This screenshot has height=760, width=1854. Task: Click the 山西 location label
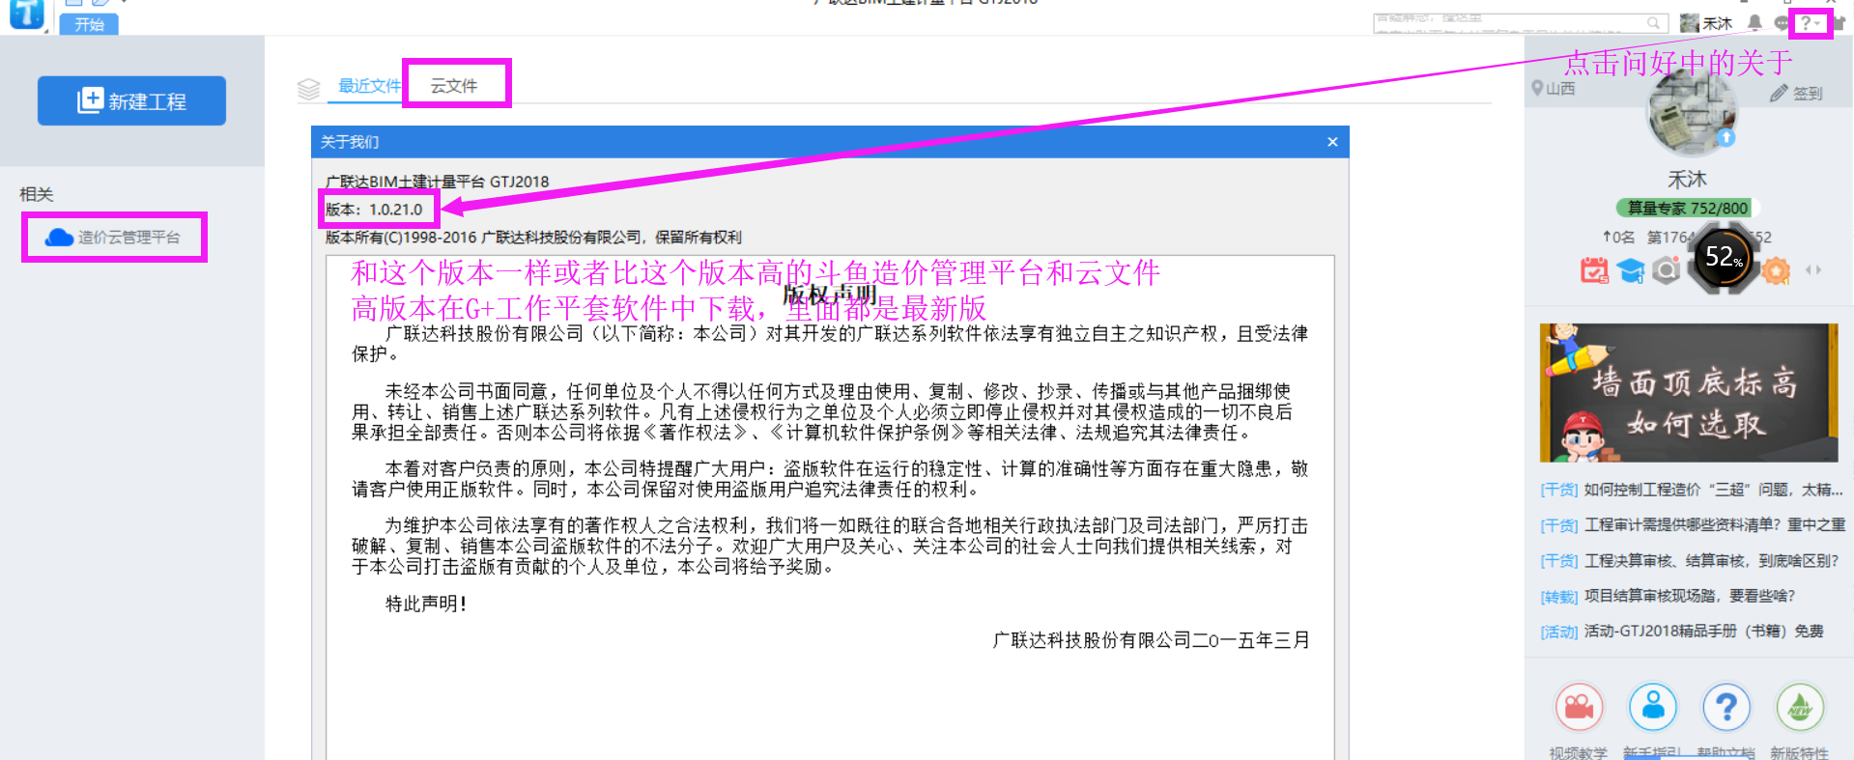[x=1554, y=89]
